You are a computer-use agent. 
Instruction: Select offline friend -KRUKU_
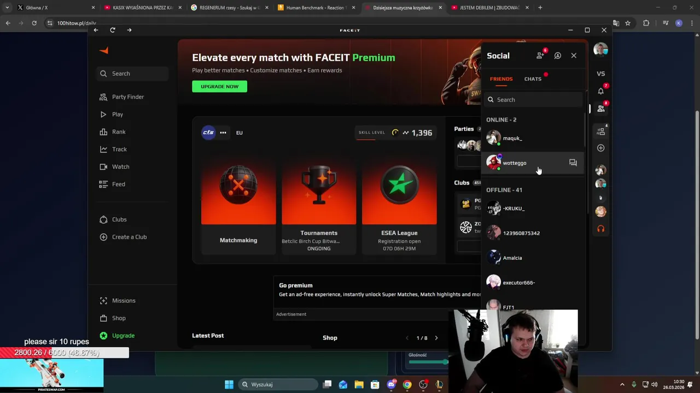click(x=533, y=209)
